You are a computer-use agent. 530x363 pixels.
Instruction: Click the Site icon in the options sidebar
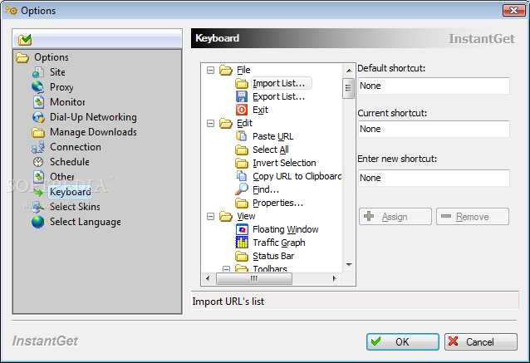(x=38, y=72)
